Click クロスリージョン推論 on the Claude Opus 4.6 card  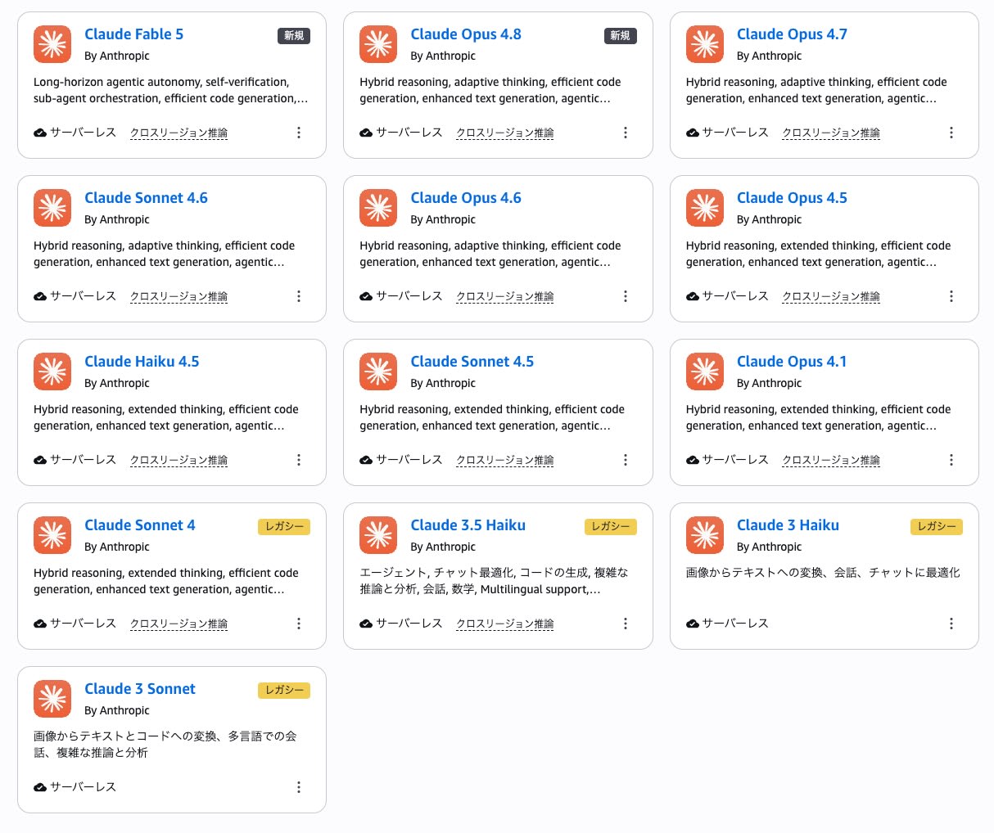505,296
